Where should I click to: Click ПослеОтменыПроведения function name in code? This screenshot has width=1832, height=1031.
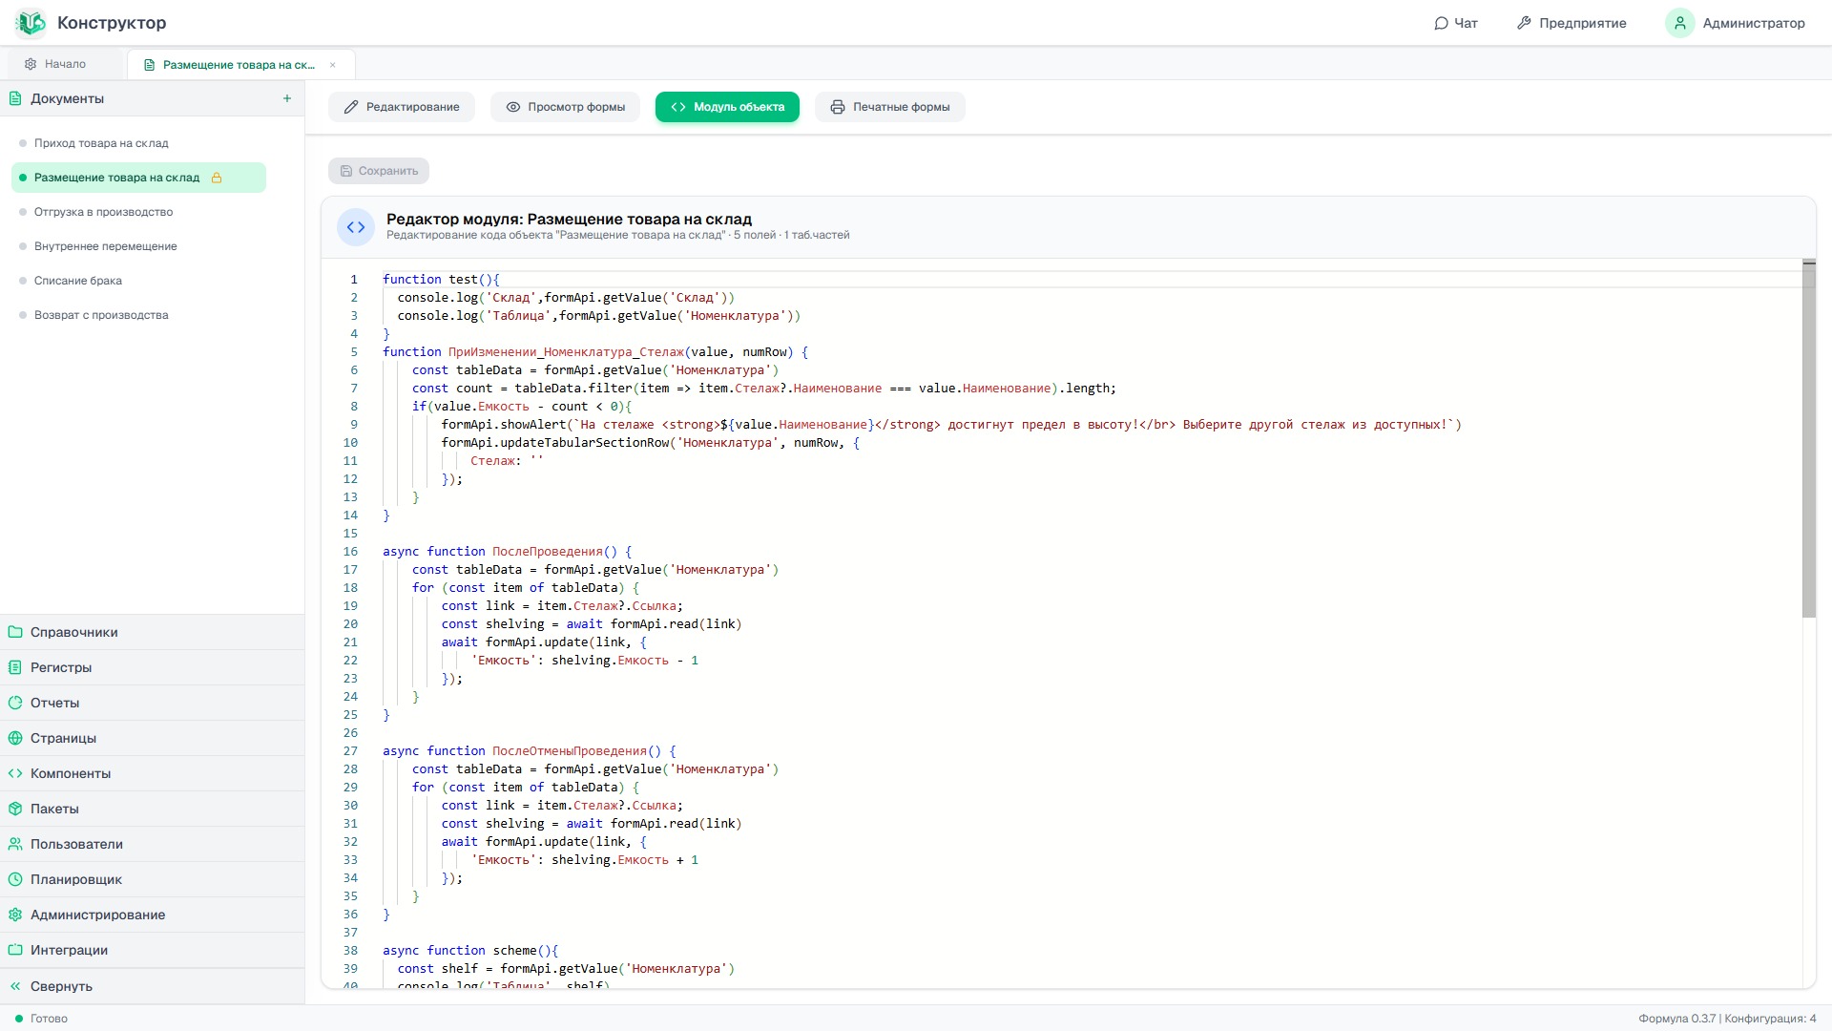point(570,751)
